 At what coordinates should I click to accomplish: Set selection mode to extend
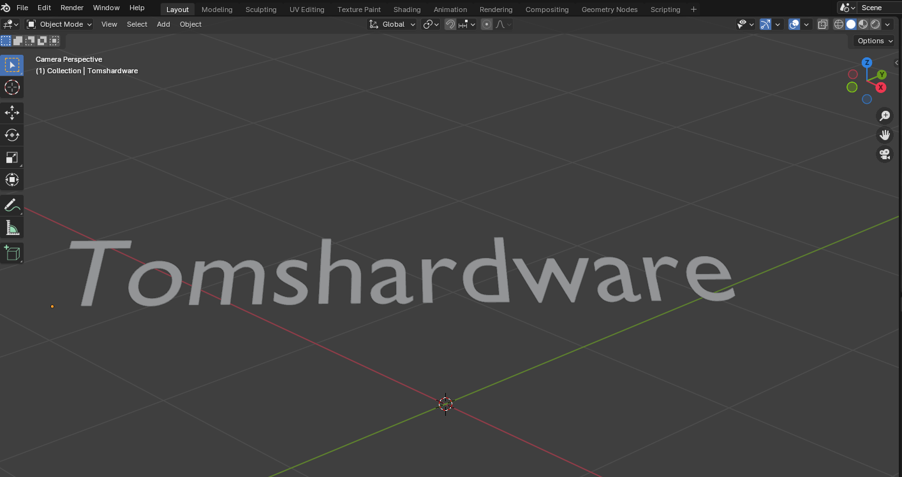pyautogui.click(x=18, y=41)
